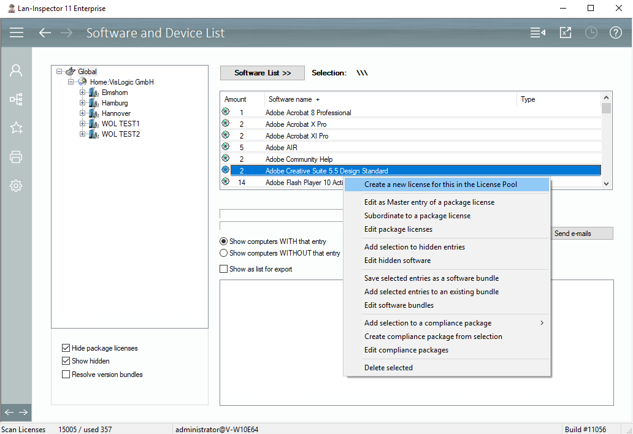Open the settings gear sidebar icon
This screenshot has height=434, width=633.
16,186
